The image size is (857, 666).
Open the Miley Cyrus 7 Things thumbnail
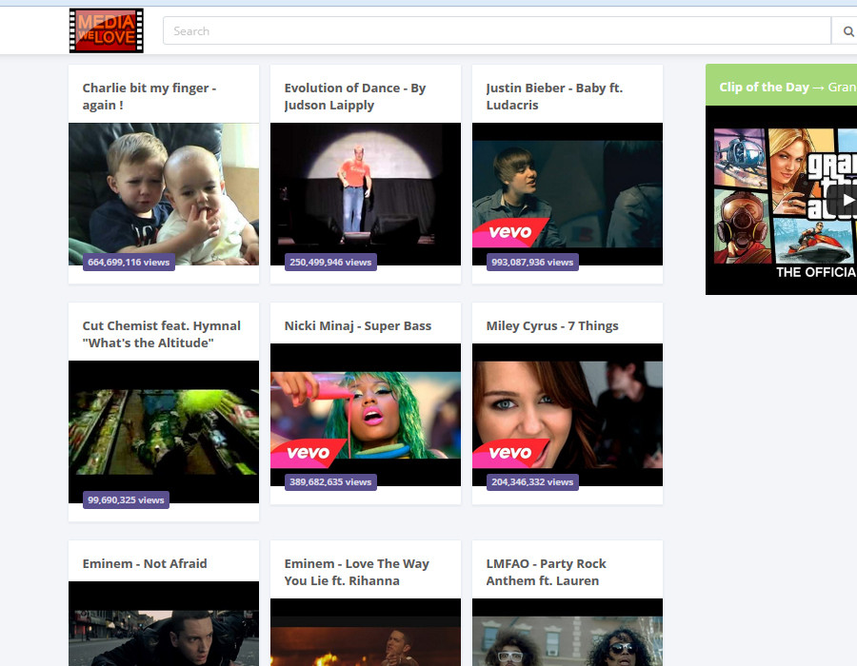click(x=568, y=414)
